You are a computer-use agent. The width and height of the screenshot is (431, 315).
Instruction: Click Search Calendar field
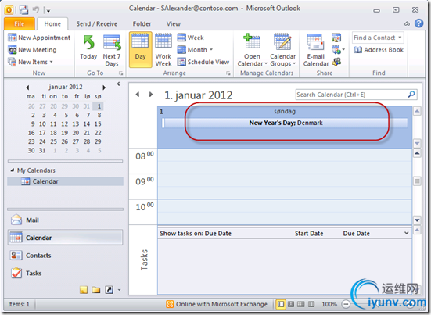(x=351, y=95)
